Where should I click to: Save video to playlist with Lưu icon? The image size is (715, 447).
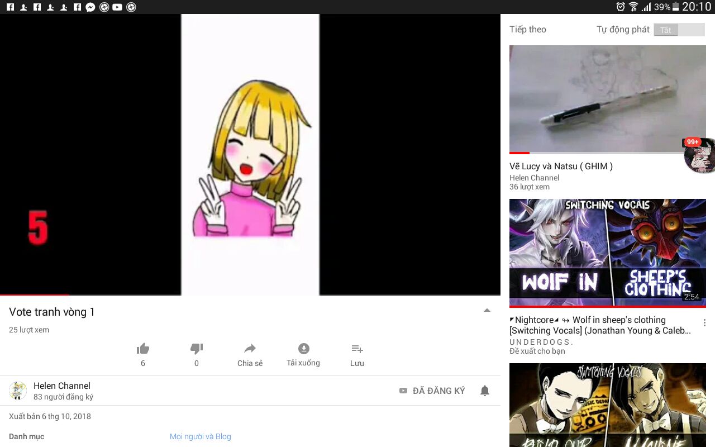[x=357, y=350]
